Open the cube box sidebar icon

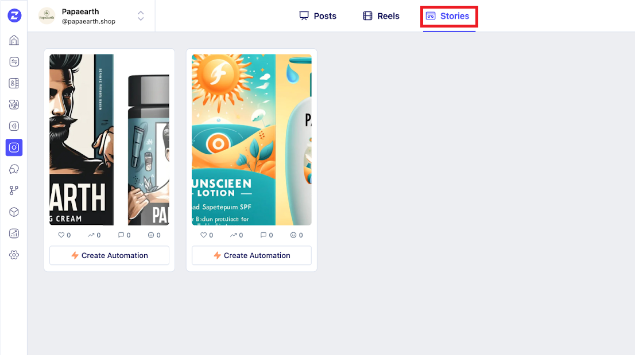(14, 212)
